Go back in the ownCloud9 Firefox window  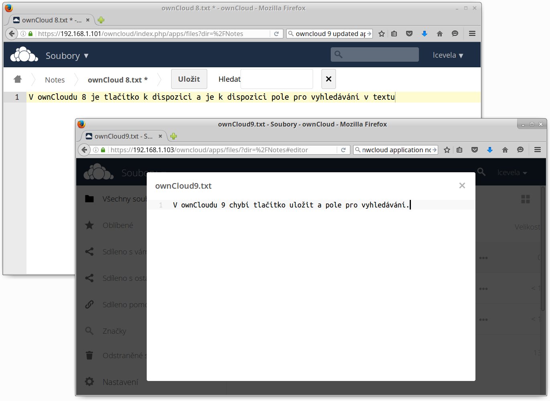point(84,150)
